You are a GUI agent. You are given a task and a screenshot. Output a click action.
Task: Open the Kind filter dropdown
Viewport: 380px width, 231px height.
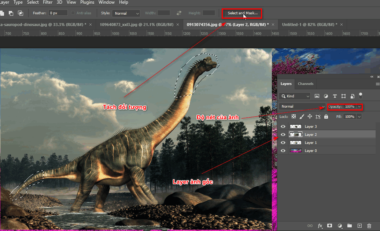(294, 96)
